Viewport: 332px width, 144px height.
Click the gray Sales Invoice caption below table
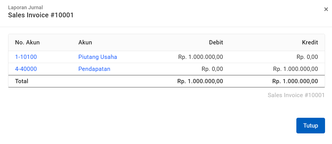coord(296,95)
